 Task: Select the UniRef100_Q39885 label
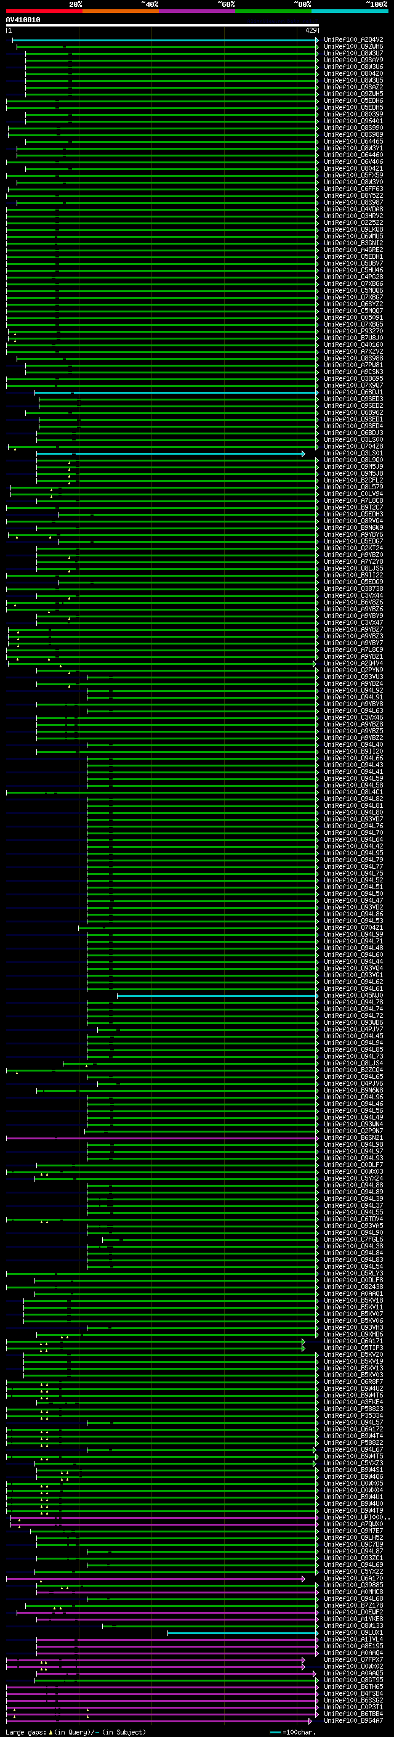353,1586
